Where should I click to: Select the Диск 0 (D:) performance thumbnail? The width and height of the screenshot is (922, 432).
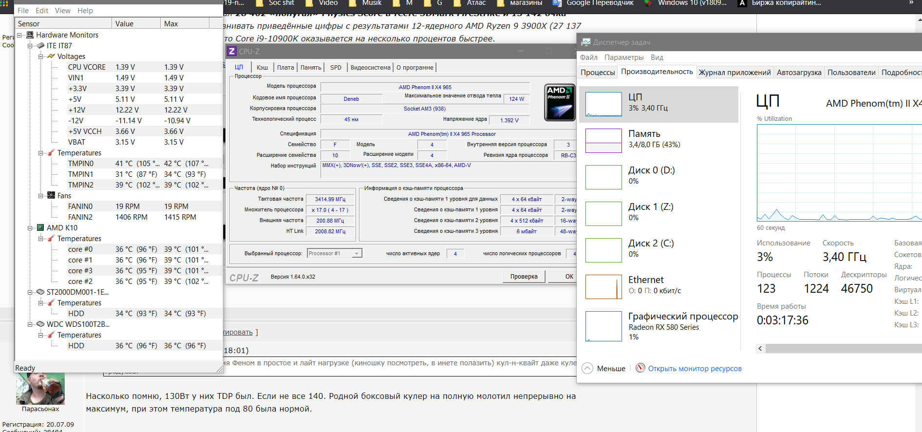[603, 177]
